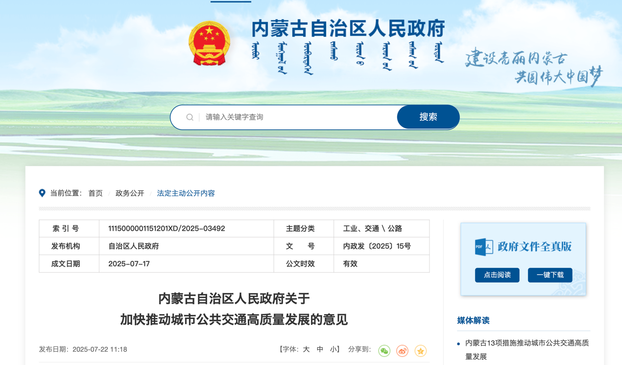Viewport: 622px width, 365px height.
Task: Set font size to 大
Action: pos(306,349)
